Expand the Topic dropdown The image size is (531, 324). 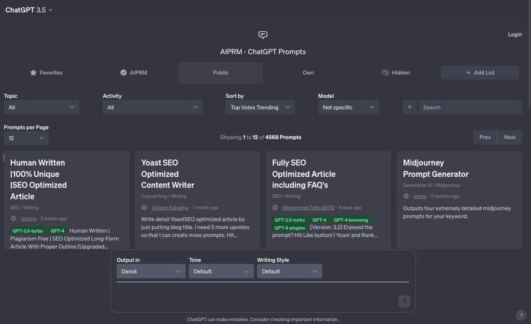coord(41,107)
